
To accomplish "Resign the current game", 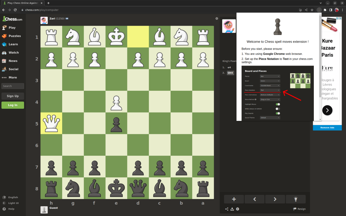I will coord(299,209).
